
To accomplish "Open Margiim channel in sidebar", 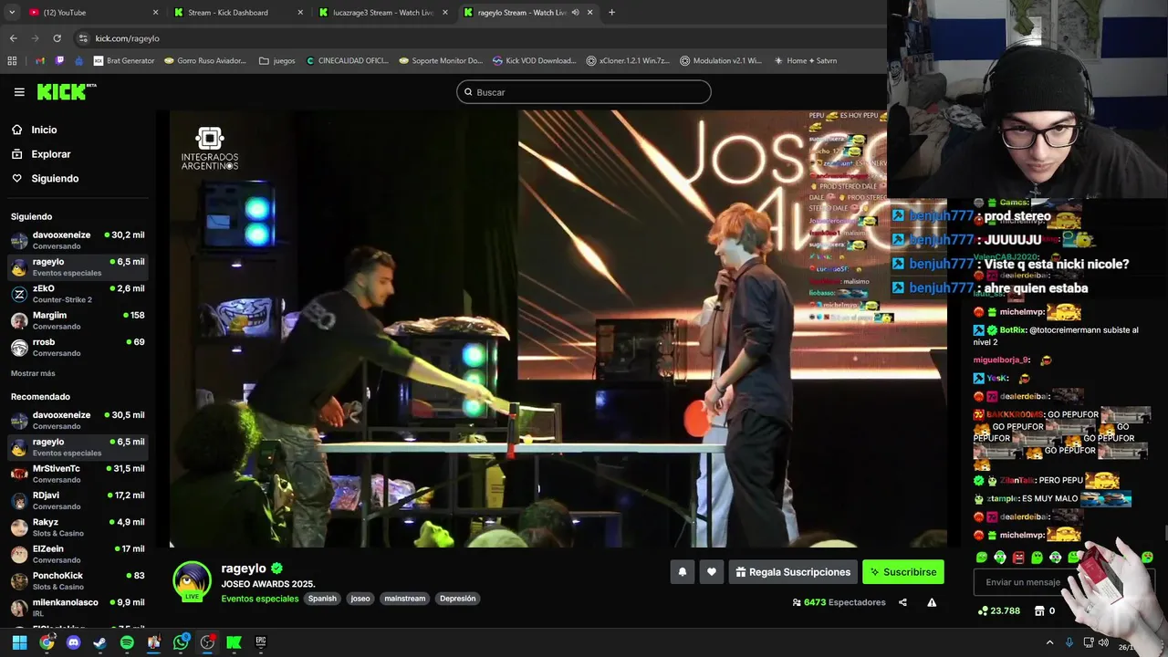I will [x=78, y=320].
